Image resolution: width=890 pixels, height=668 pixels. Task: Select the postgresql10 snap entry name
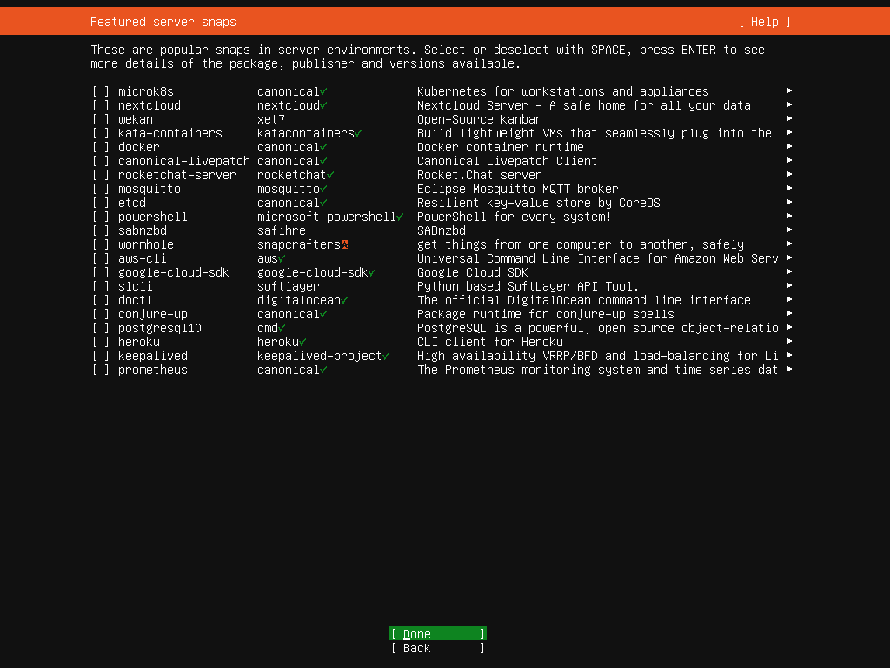click(x=159, y=328)
